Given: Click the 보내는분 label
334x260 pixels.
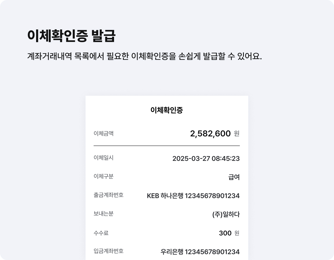Looking at the screenshot, I should point(103,214).
